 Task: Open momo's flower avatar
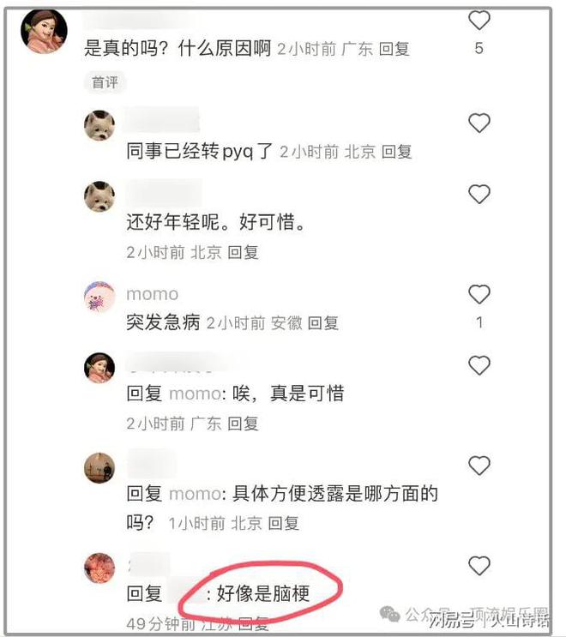pos(99,297)
